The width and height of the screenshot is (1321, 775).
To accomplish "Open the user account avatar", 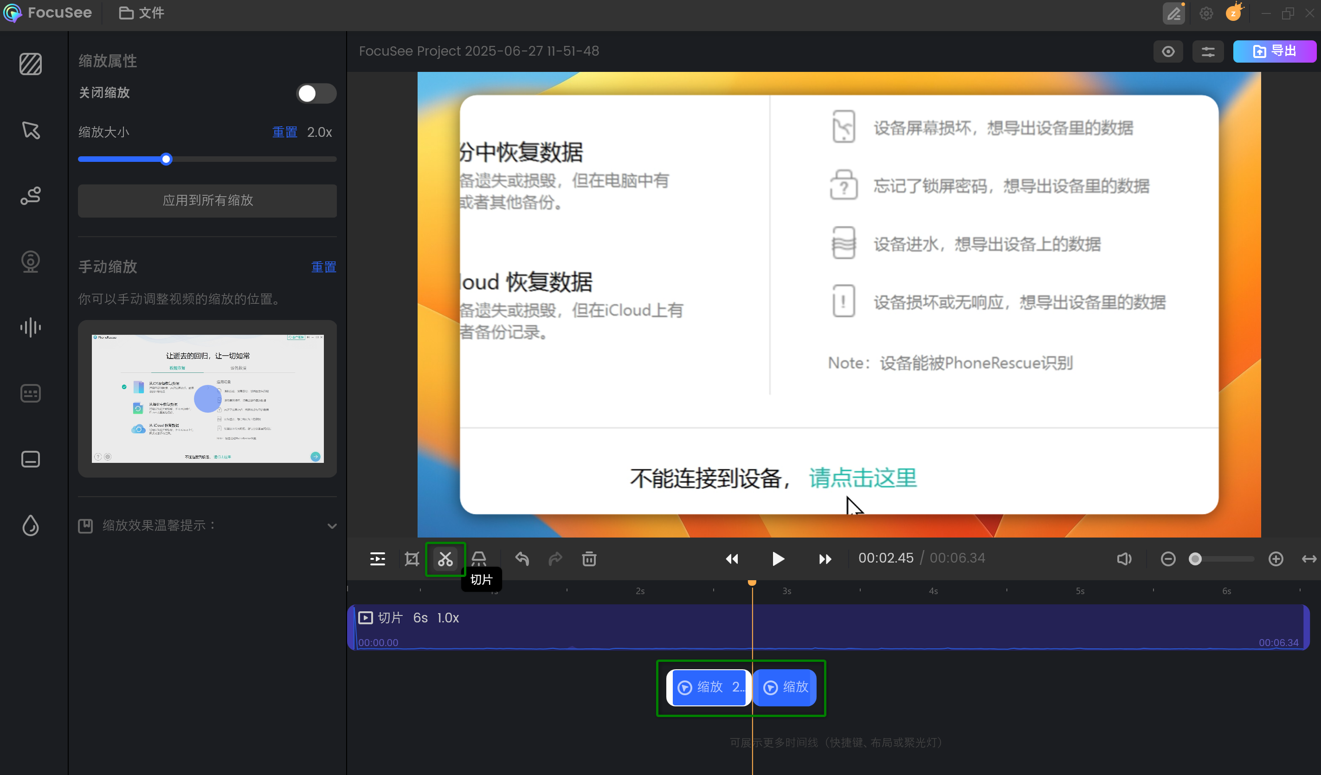I will tap(1234, 13).
